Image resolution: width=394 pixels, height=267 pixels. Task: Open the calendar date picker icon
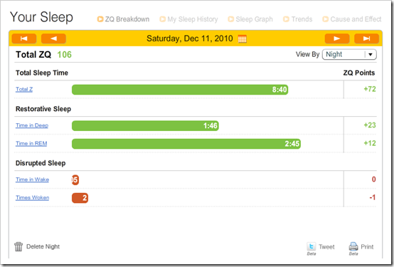pos(243,39)
